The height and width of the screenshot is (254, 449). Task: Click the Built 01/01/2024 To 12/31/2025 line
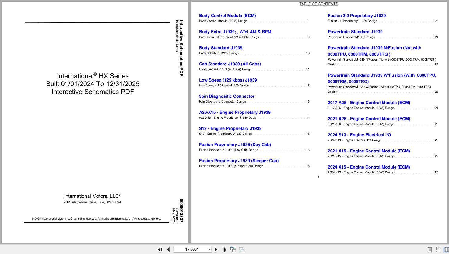(x=93, y=84)
